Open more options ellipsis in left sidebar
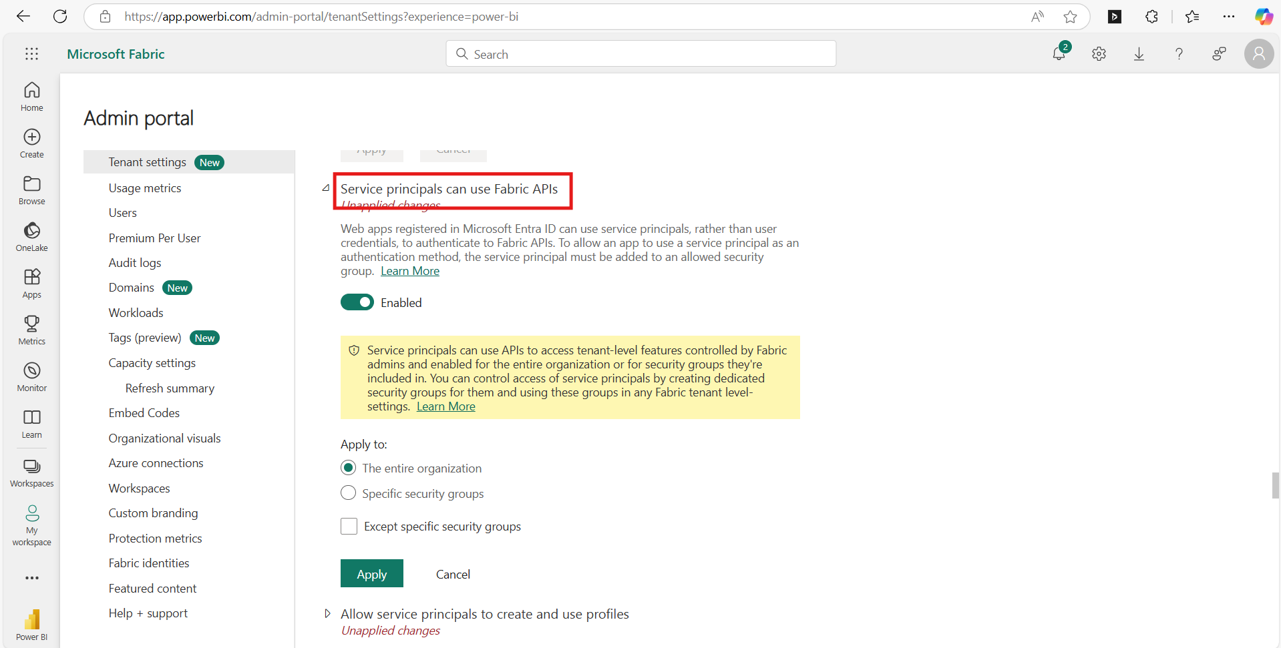1281x648 pixels. click(x=31, y=578)
